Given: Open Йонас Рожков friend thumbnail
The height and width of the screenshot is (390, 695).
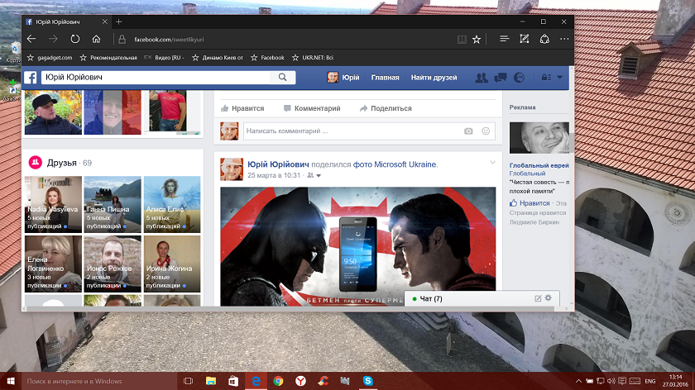Looking at the screenshot, I should (113, 264).
